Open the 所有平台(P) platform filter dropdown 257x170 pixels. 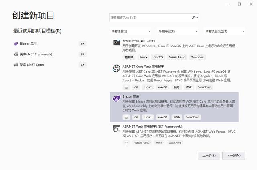click(178, 31)
